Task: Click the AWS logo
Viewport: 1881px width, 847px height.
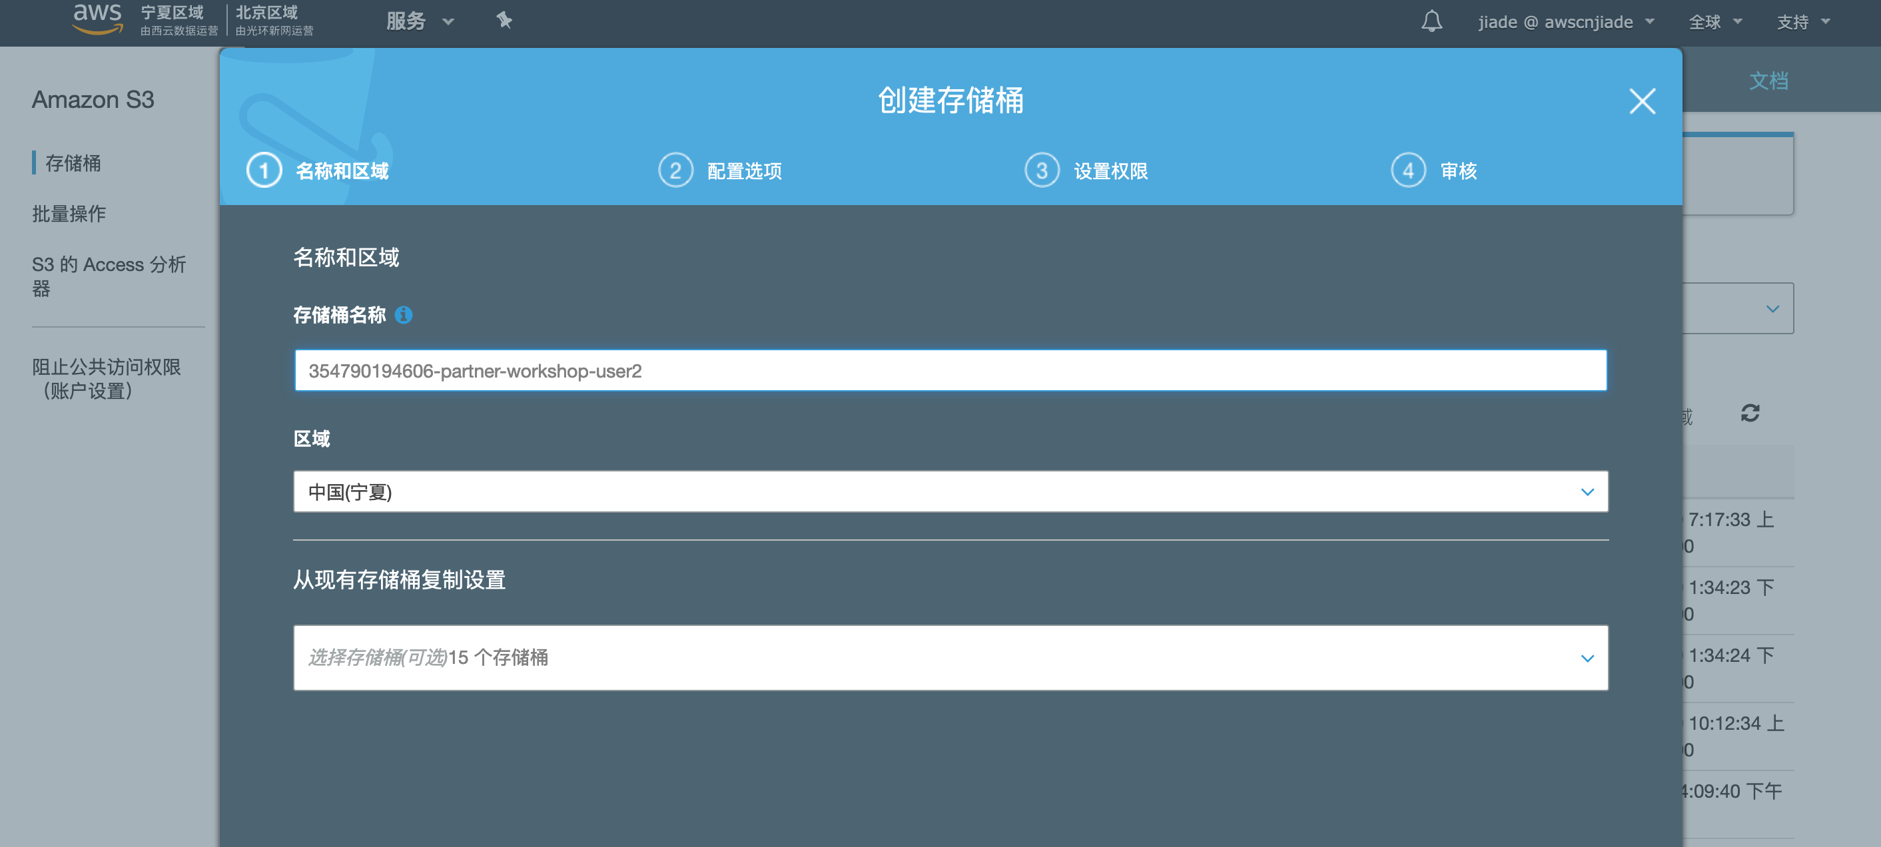Action: 97,19
